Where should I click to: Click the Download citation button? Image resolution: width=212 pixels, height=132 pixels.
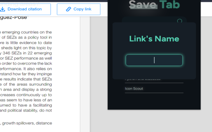25,9
